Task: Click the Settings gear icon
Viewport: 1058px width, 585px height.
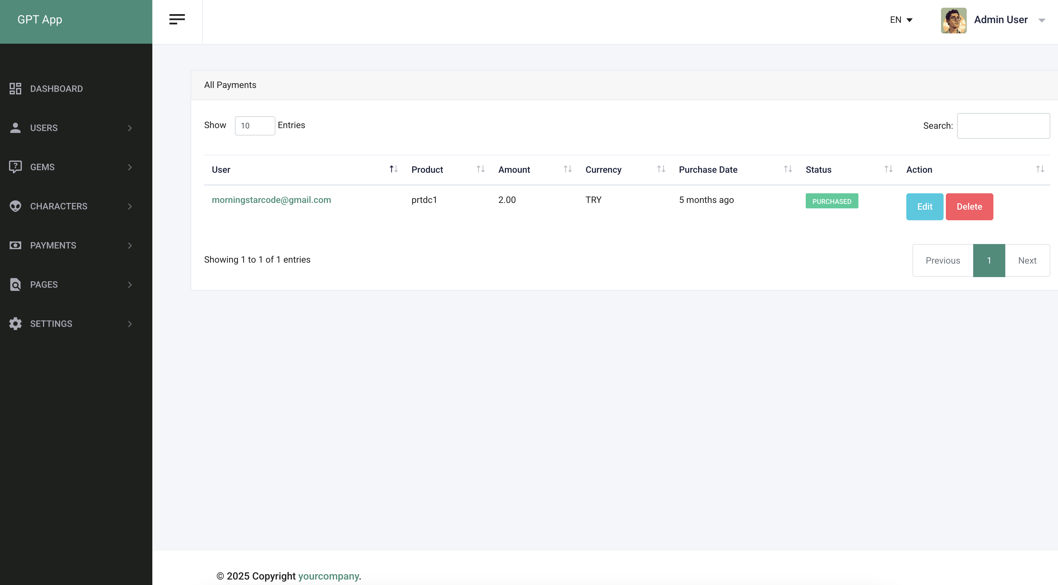Action: 15,324
